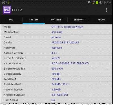Tap the espresso hardware value
Viewport: 113px width, 105px height.
pyautogui.click(x=57, y=48)
